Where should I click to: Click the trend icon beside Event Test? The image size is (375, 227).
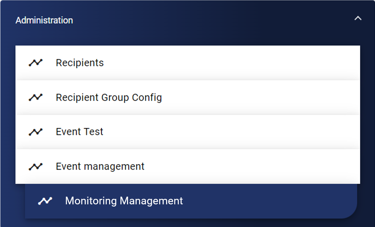[35, 132]
